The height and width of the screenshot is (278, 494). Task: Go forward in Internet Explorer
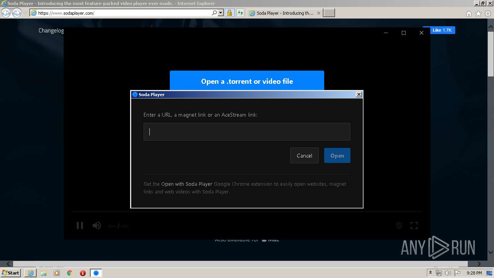[17, 13]
